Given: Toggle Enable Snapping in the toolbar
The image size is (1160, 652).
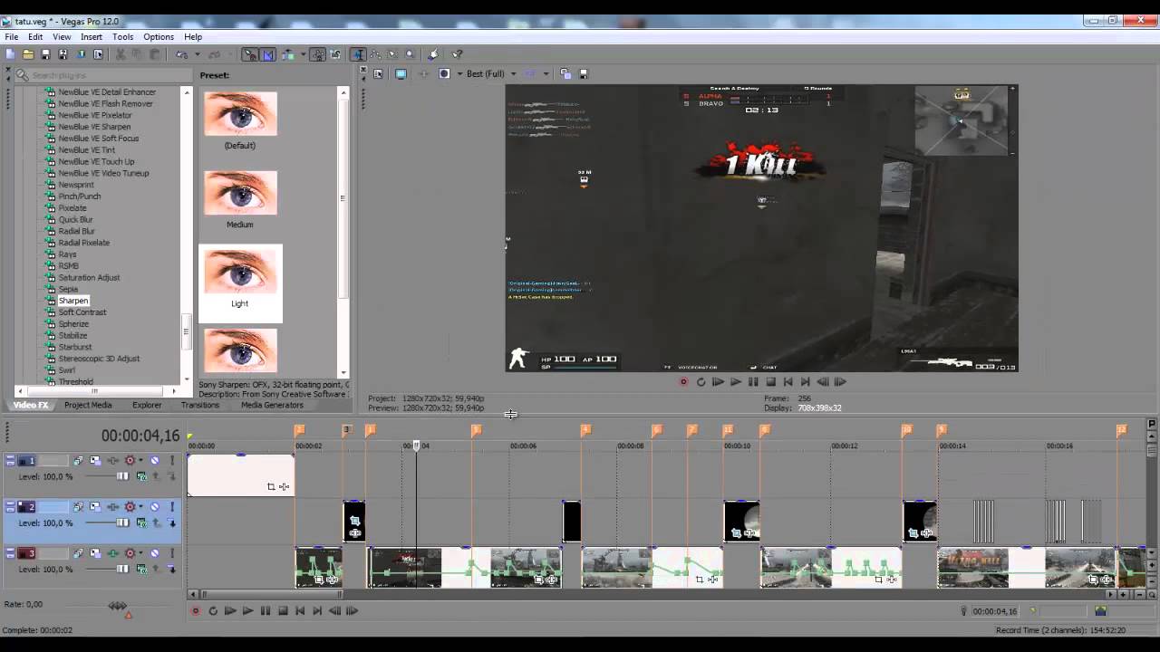Looking at the screenshot, I should (250, 54).
